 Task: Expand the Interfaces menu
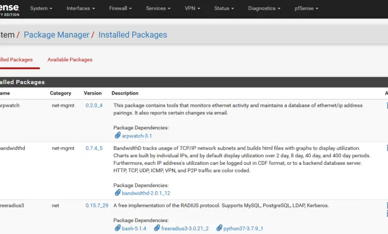(81, 8)
